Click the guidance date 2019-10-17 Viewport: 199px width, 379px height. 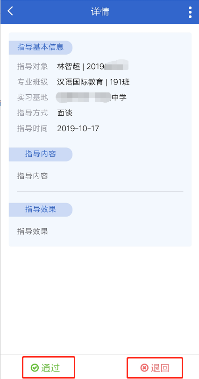point(78,128)
